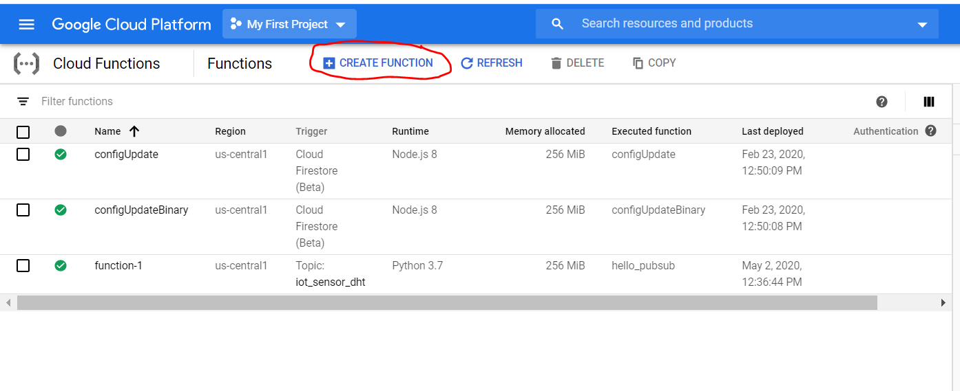Viewport: 960px width, 391px height.
Task: Click the Python 3.7 runtime cell
Action: click(417, 265)
